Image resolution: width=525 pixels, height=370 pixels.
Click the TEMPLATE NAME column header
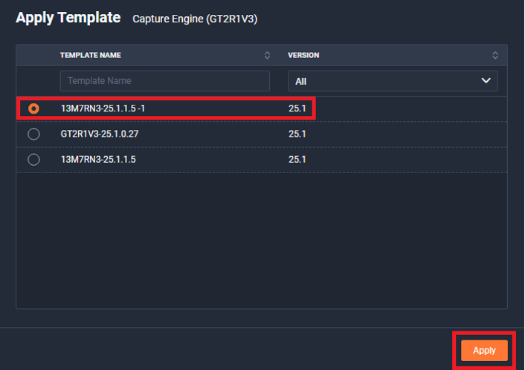(91, 55)
